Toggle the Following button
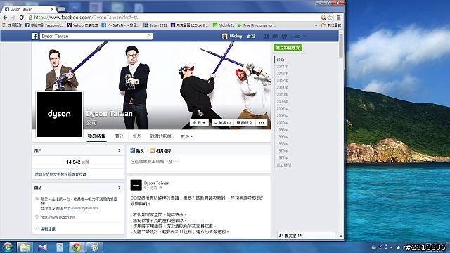Image resolution: width=450 pixels, height=253 pixels. point(222,123)
